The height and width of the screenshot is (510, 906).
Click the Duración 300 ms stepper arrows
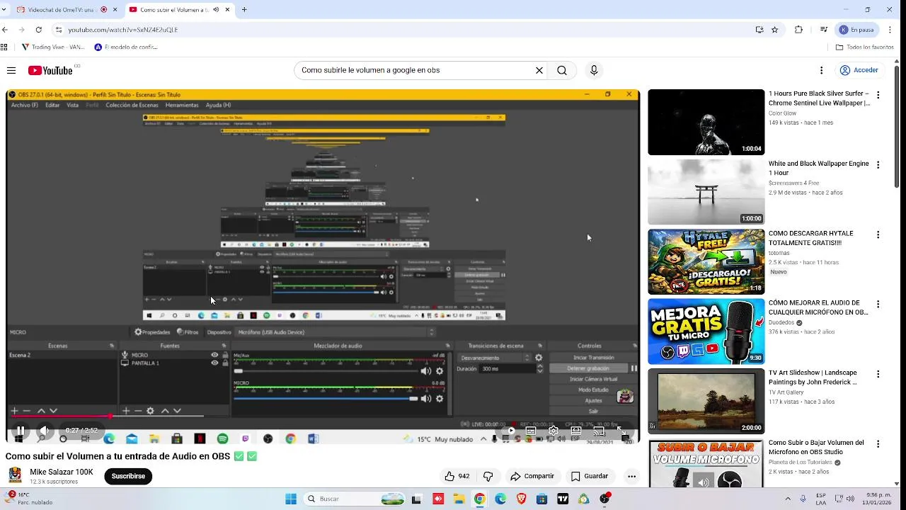[x=540, y=369]
